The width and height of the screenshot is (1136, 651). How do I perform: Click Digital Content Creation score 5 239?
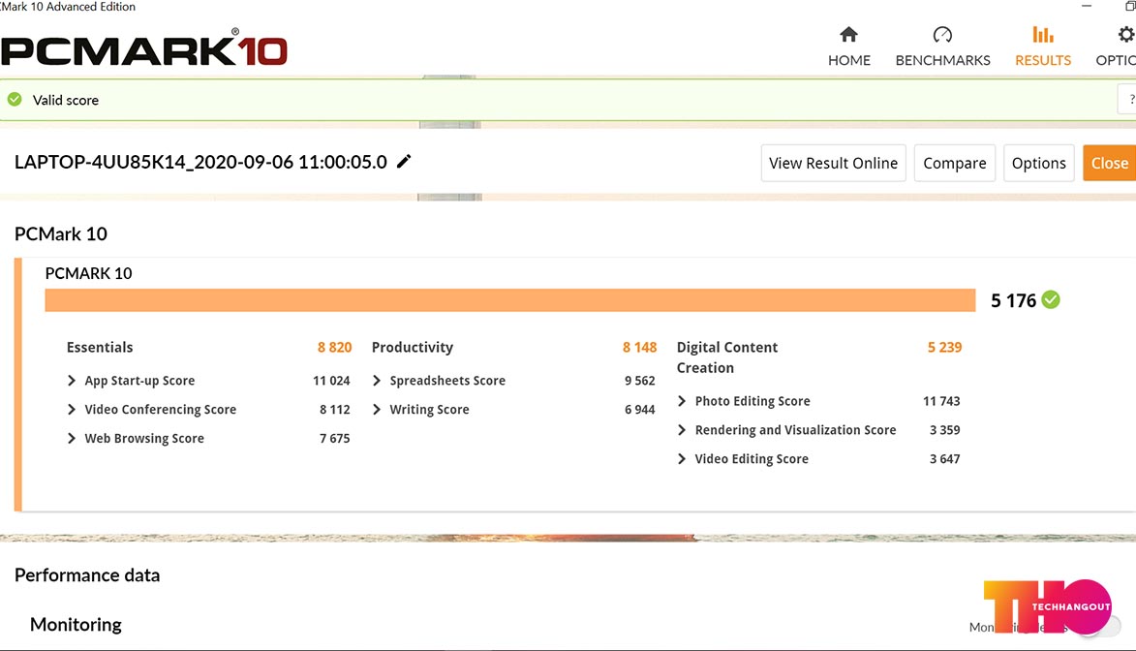945,347
